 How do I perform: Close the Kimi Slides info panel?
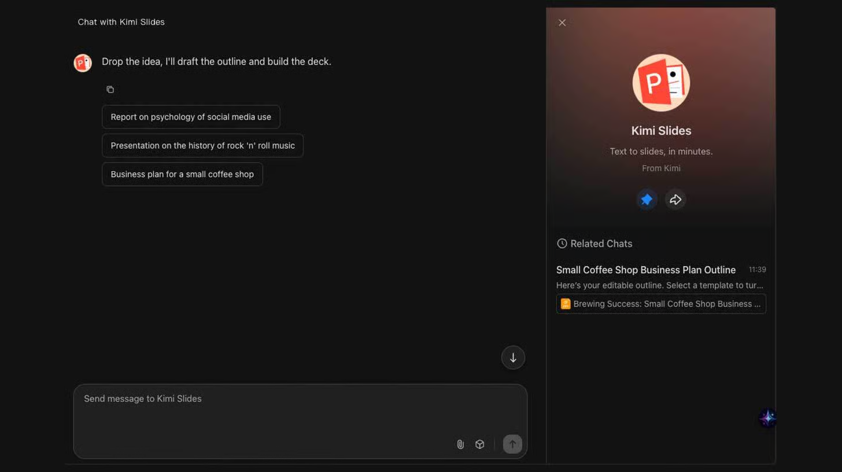tap(562, 23)
